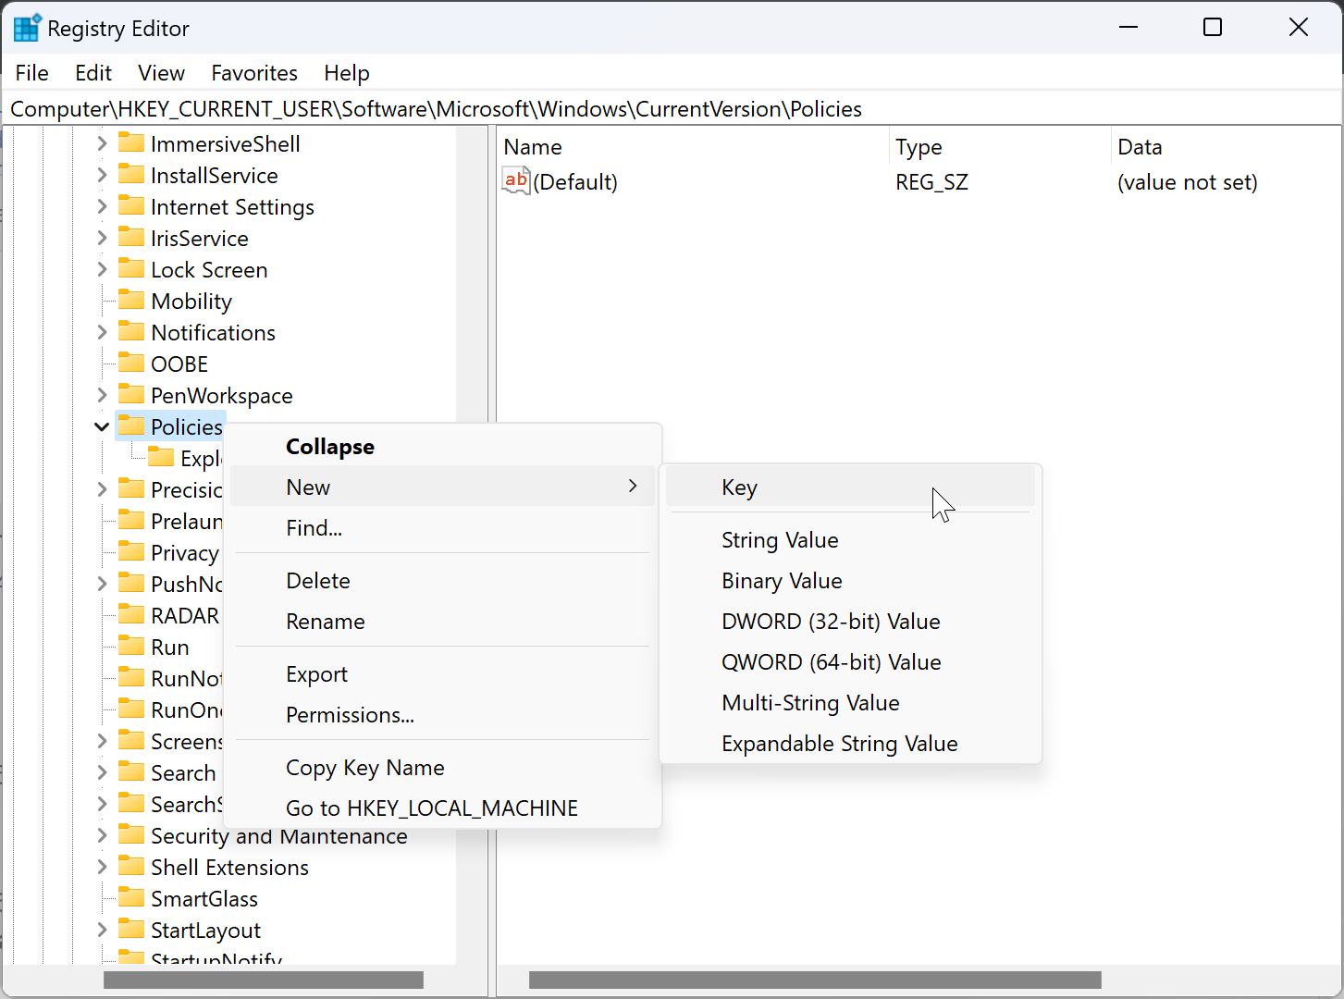This screenshot has width=1344, height=999.
Task: Click the Run folder icon
Action: coord(131,647)
